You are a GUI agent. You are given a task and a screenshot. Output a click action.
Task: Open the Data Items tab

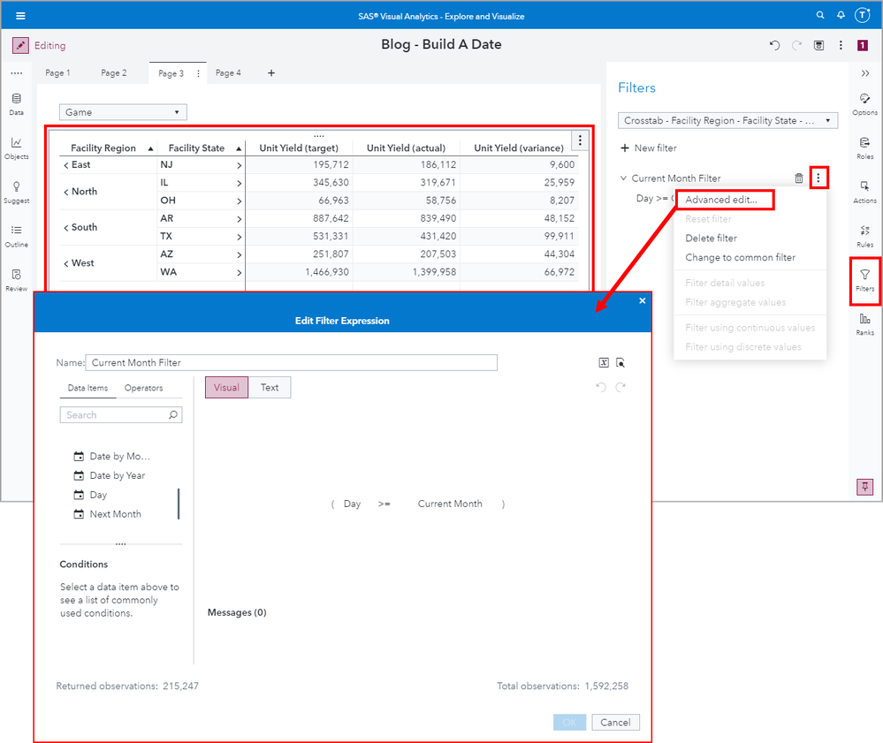(x=88, y=388)
